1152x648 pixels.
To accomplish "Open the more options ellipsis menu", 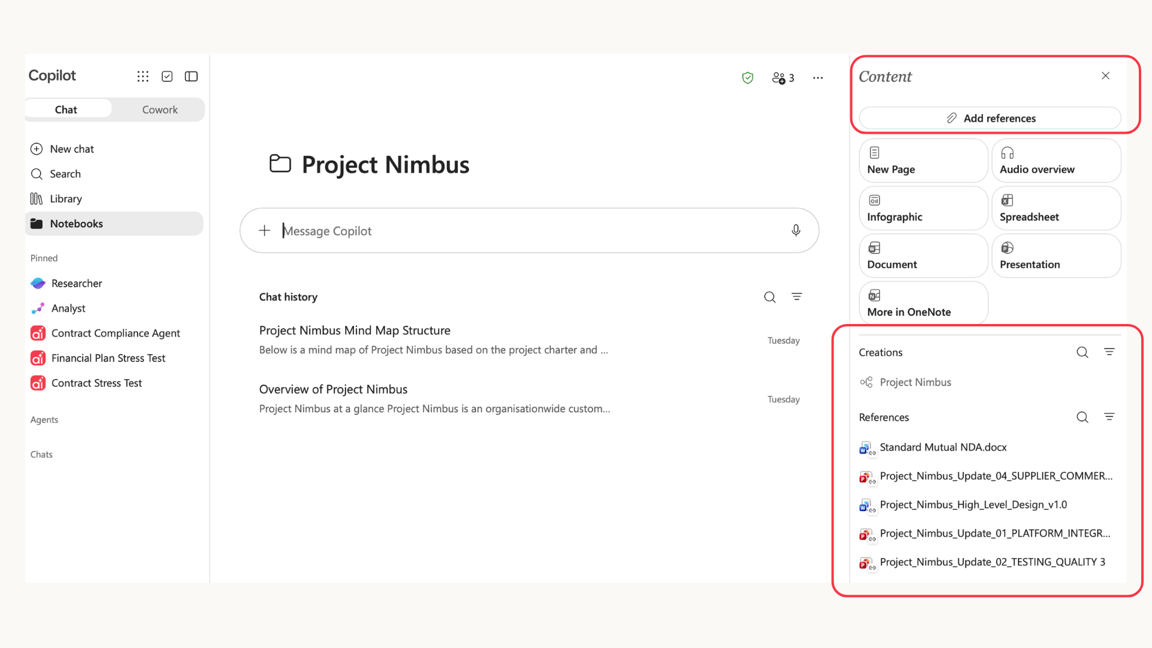I will coord(818,77).
